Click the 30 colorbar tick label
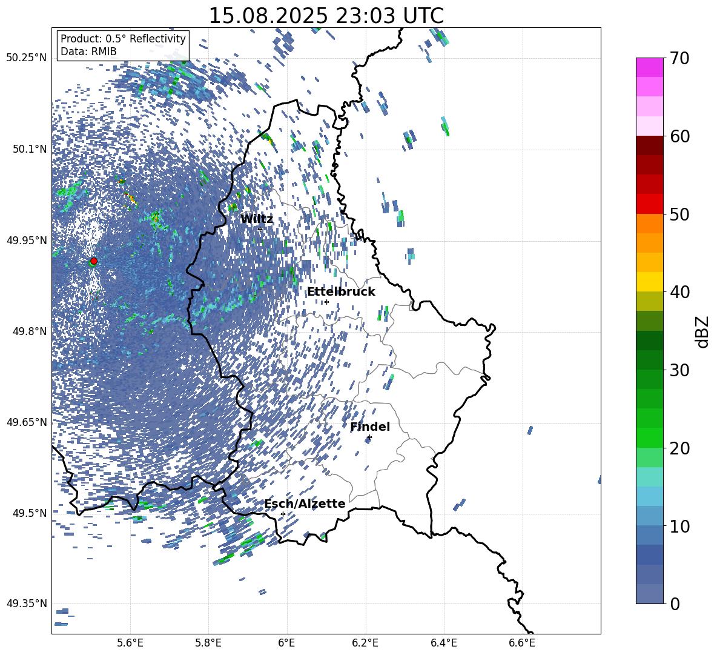717x655 pixels. tap(680, 370)
